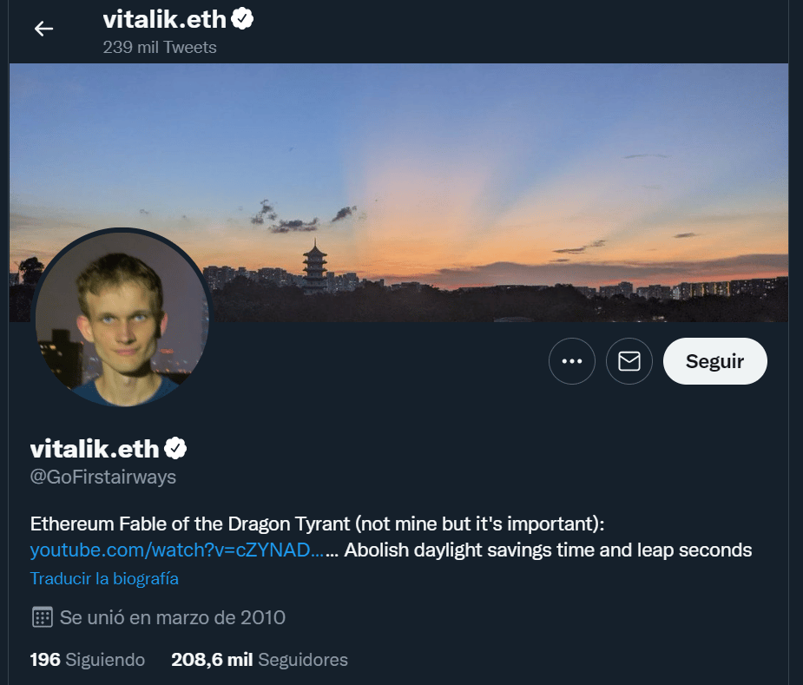
Task: Click the envelope message icon
Action: pyautogui.click(x=629, y=361)
